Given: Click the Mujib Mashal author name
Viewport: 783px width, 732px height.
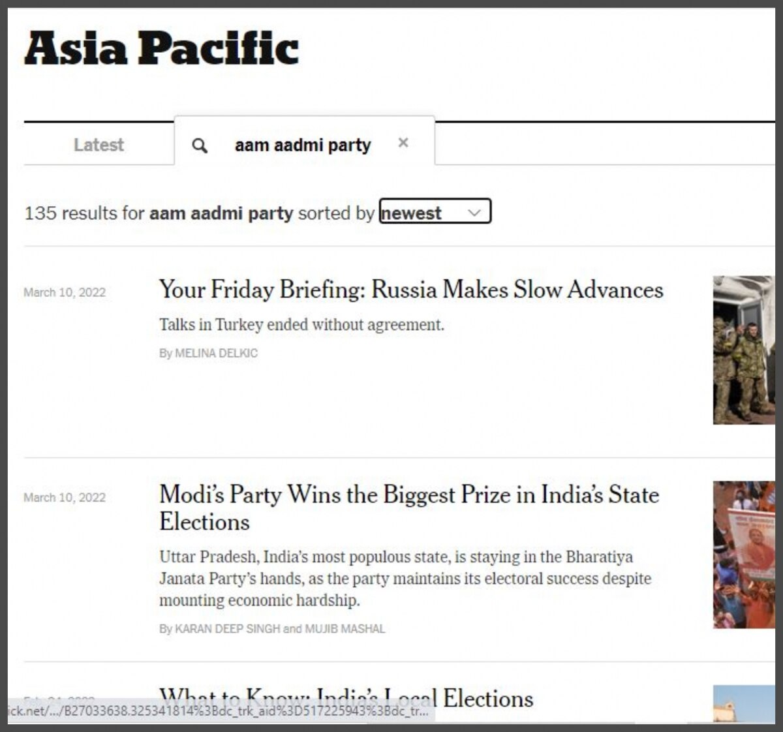Looking at the screenshot, I should (345, 629).
